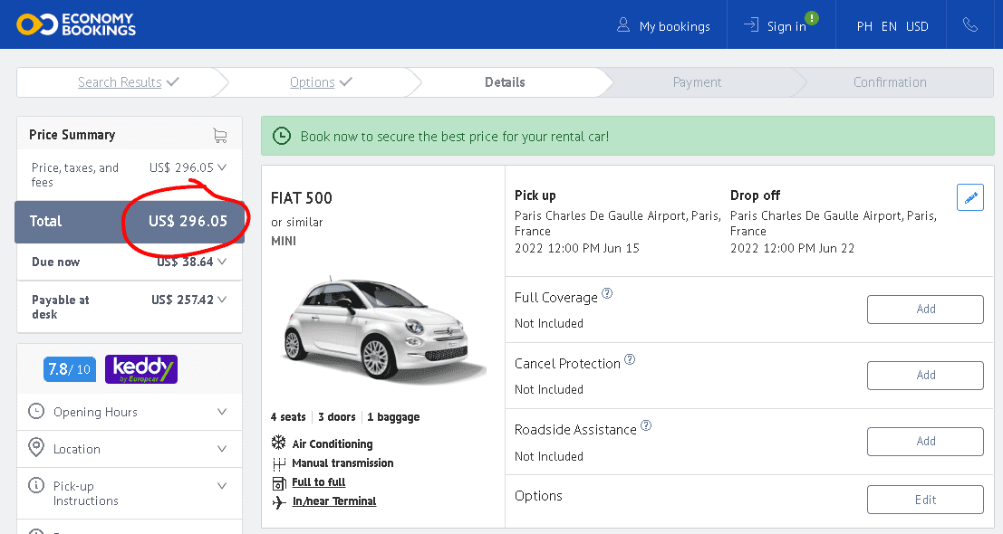The height and width of the screenshot is (534, 1003).
Task: Click the clock icon in the green banner
Action: [282, 136]
